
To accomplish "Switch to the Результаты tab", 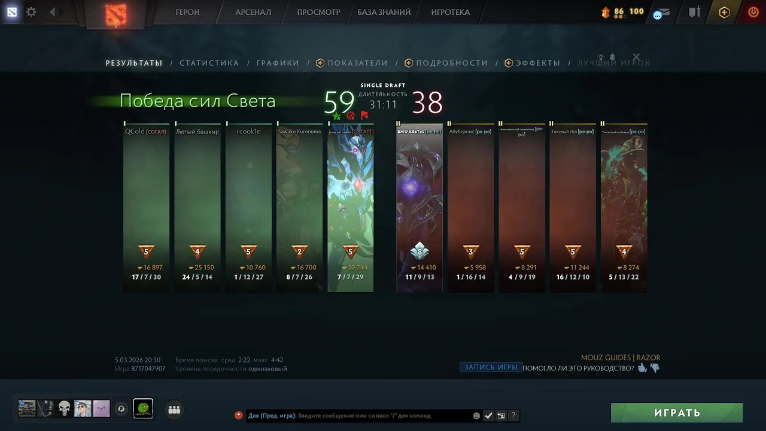I will (x=134, y=63).
